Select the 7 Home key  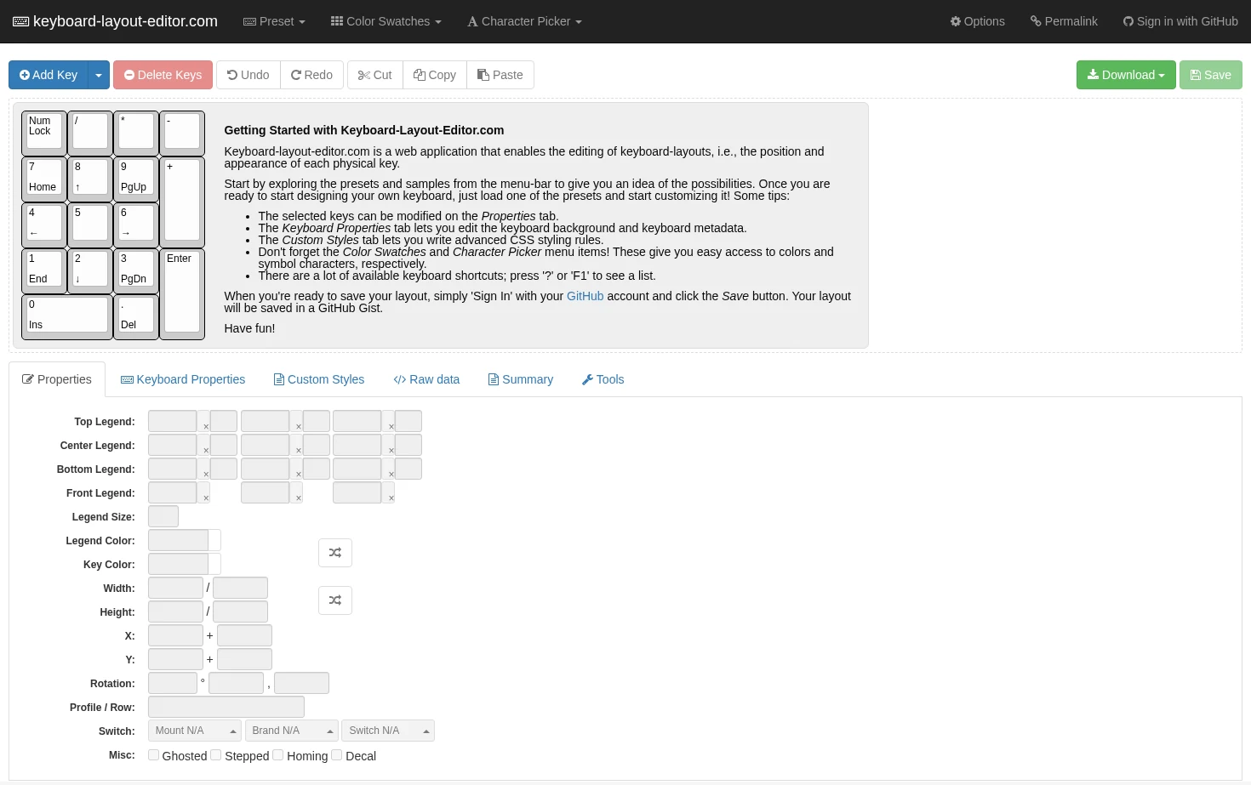(x=44, y=179)
